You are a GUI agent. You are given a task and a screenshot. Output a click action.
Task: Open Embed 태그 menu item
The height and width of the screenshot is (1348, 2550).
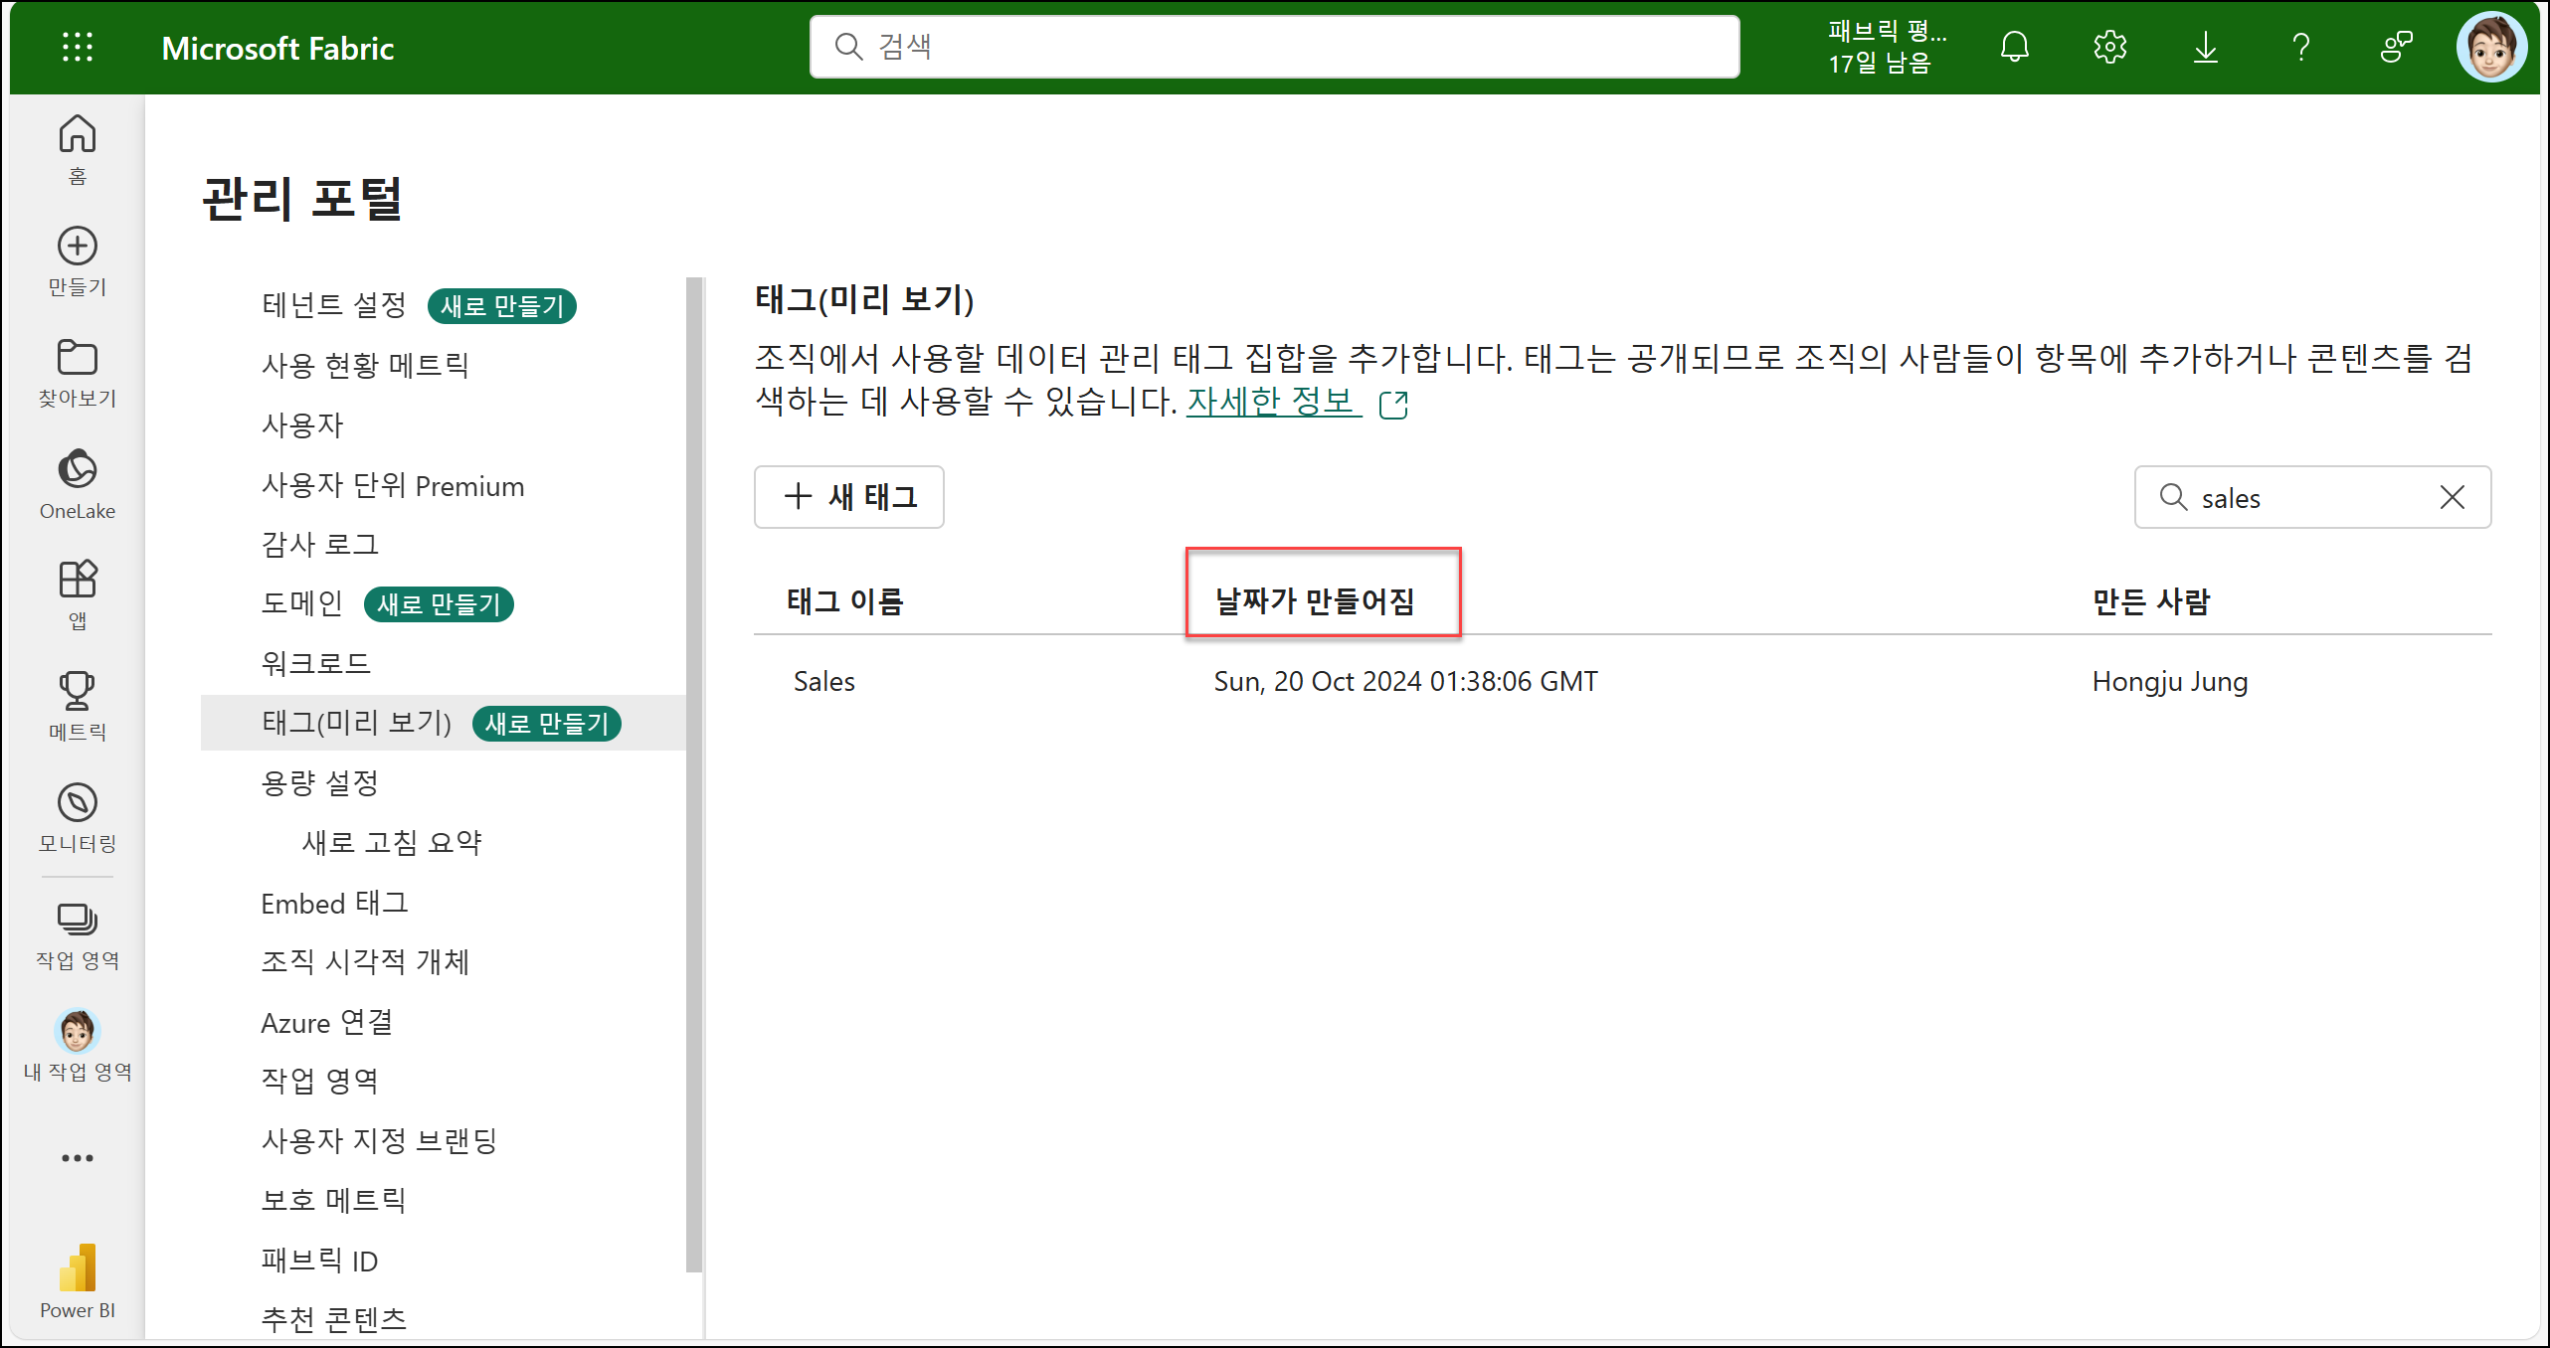pyautogui.click(x=335, y=903)
